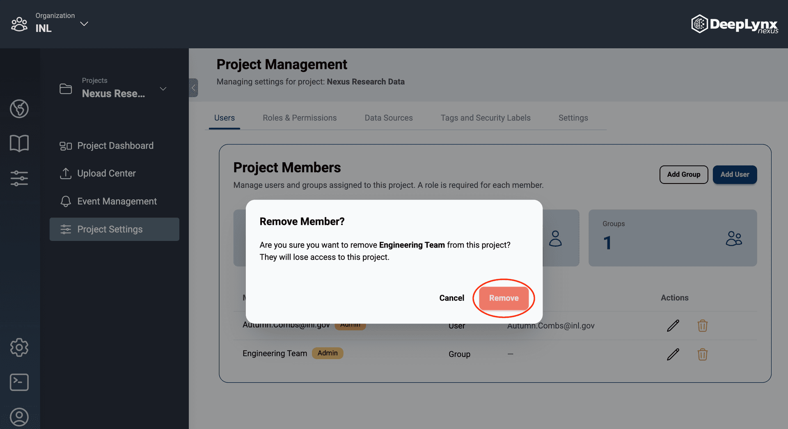Switch to the Roles & Permissions tab
The height and width of the screenshot is (429, 788).
(300, 118)
